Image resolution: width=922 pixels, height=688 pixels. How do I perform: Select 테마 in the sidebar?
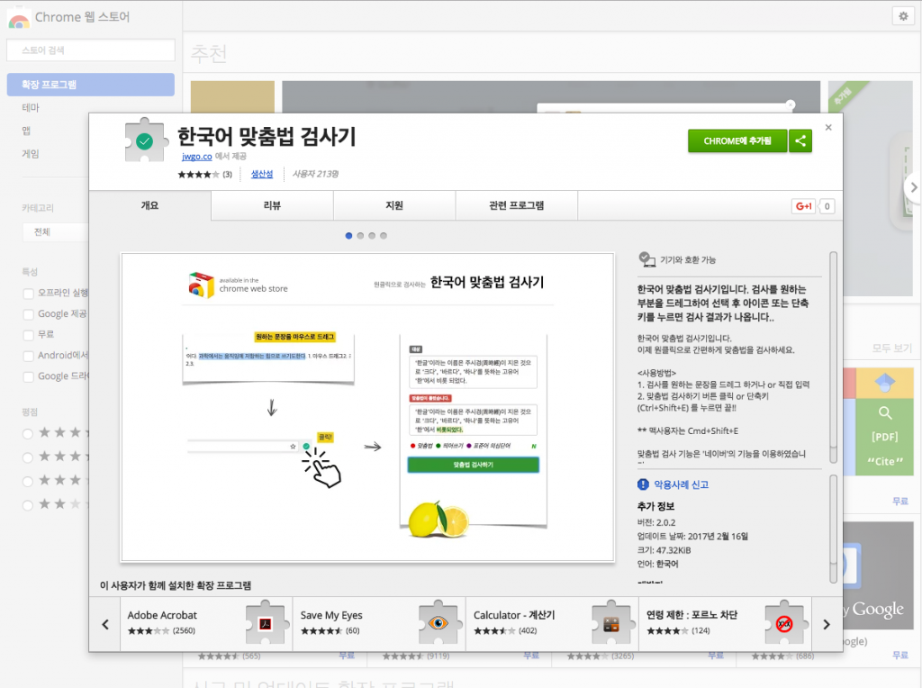[31, 107]
